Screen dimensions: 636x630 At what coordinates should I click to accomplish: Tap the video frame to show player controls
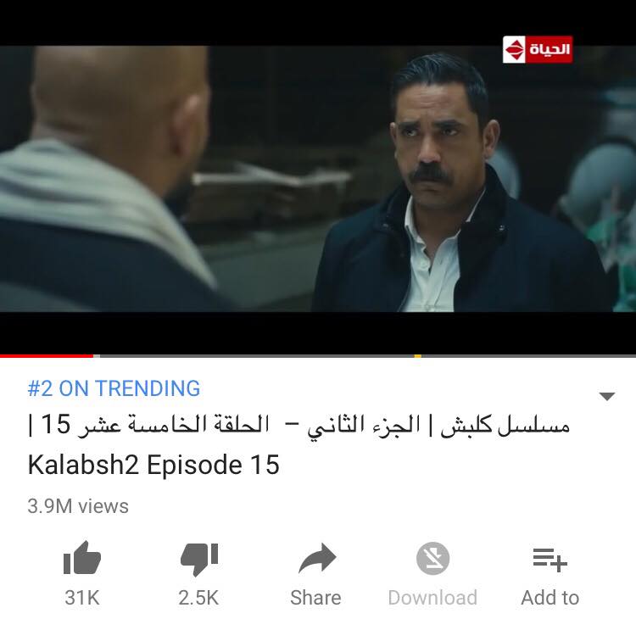coord(318,179)
